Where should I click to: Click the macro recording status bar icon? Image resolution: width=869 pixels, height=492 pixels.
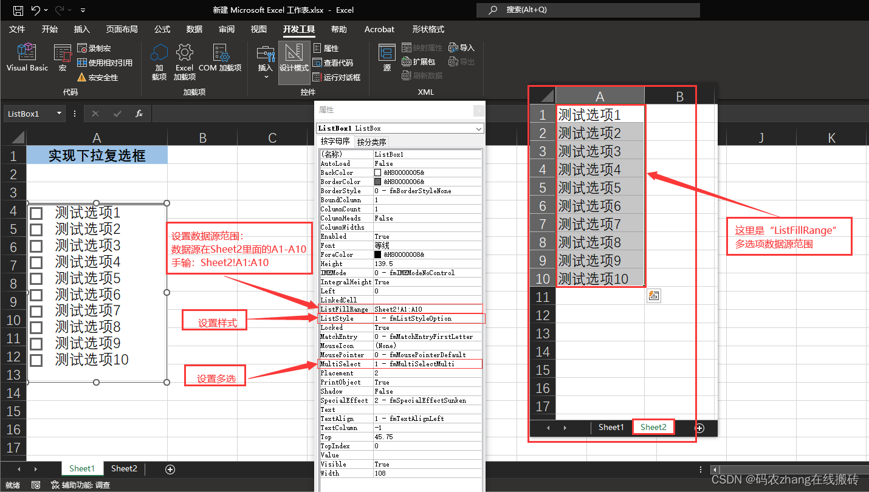tap(36, 485)
